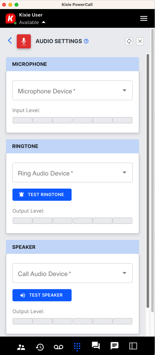Close the Audio Settings panel
The height and width of the screenshot is (355, 155).
(140, 41)
